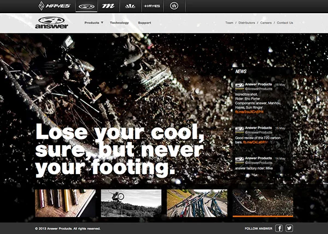Click the NEWS panel heading
The image size is (328, 234).
pos(241,71)
